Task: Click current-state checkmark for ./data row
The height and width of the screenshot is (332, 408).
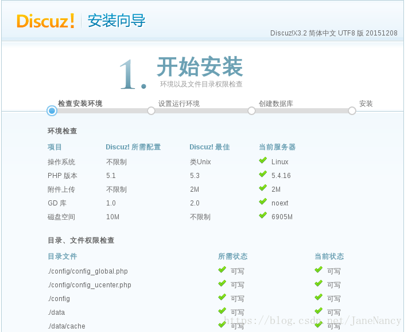Action: 318,311
